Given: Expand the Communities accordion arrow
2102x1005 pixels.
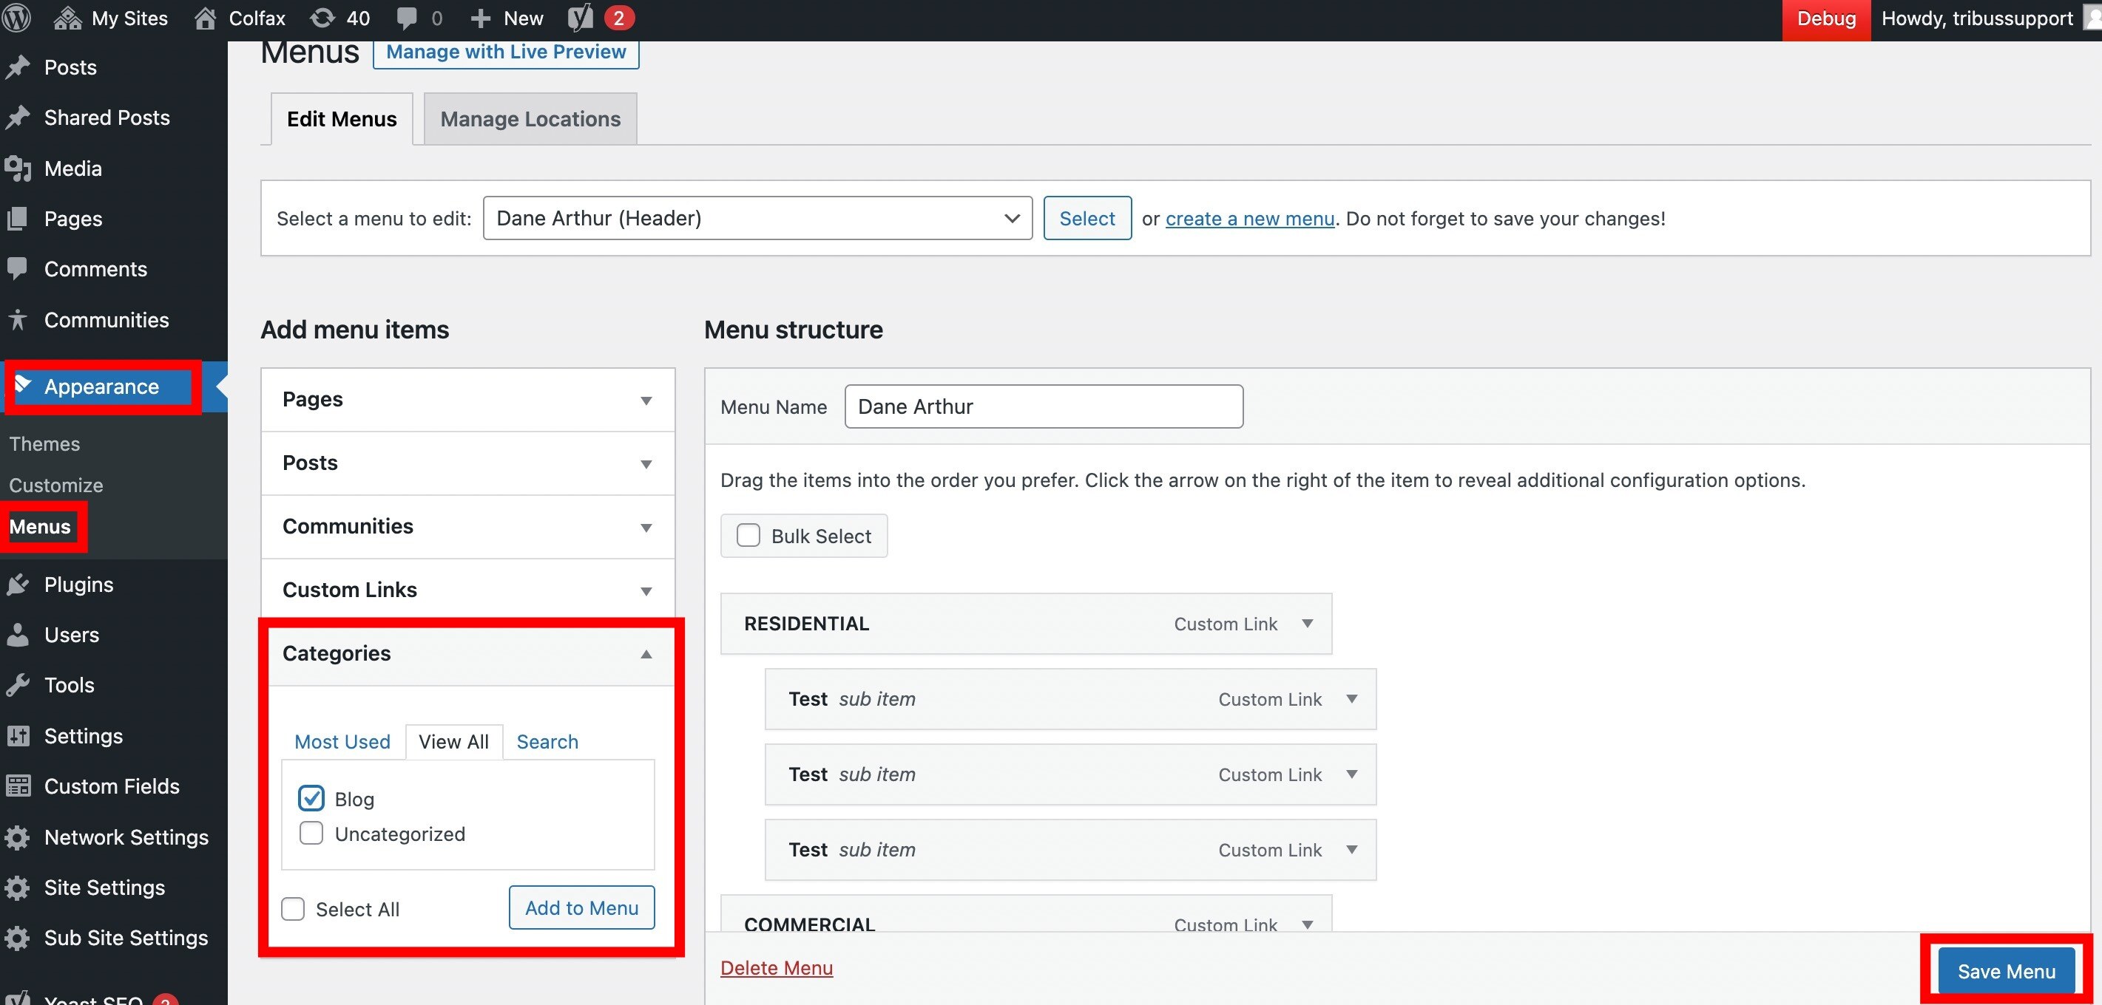Looking at the screenshot, I should (646, 528).
